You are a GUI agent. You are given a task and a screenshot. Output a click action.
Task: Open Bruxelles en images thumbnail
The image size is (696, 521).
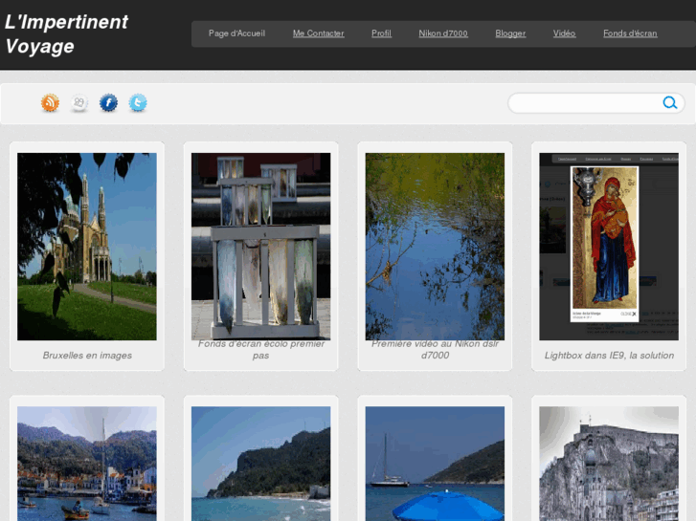coord(87,247)
